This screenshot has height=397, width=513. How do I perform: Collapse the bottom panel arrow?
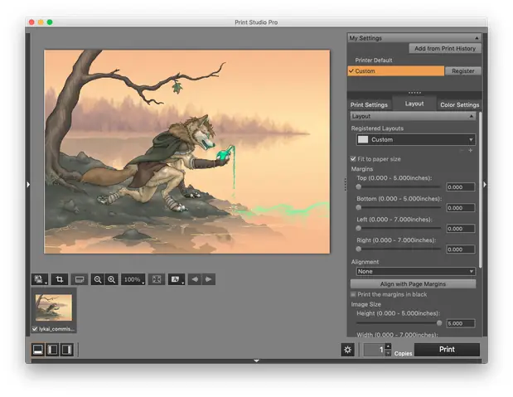click(257, 361)
